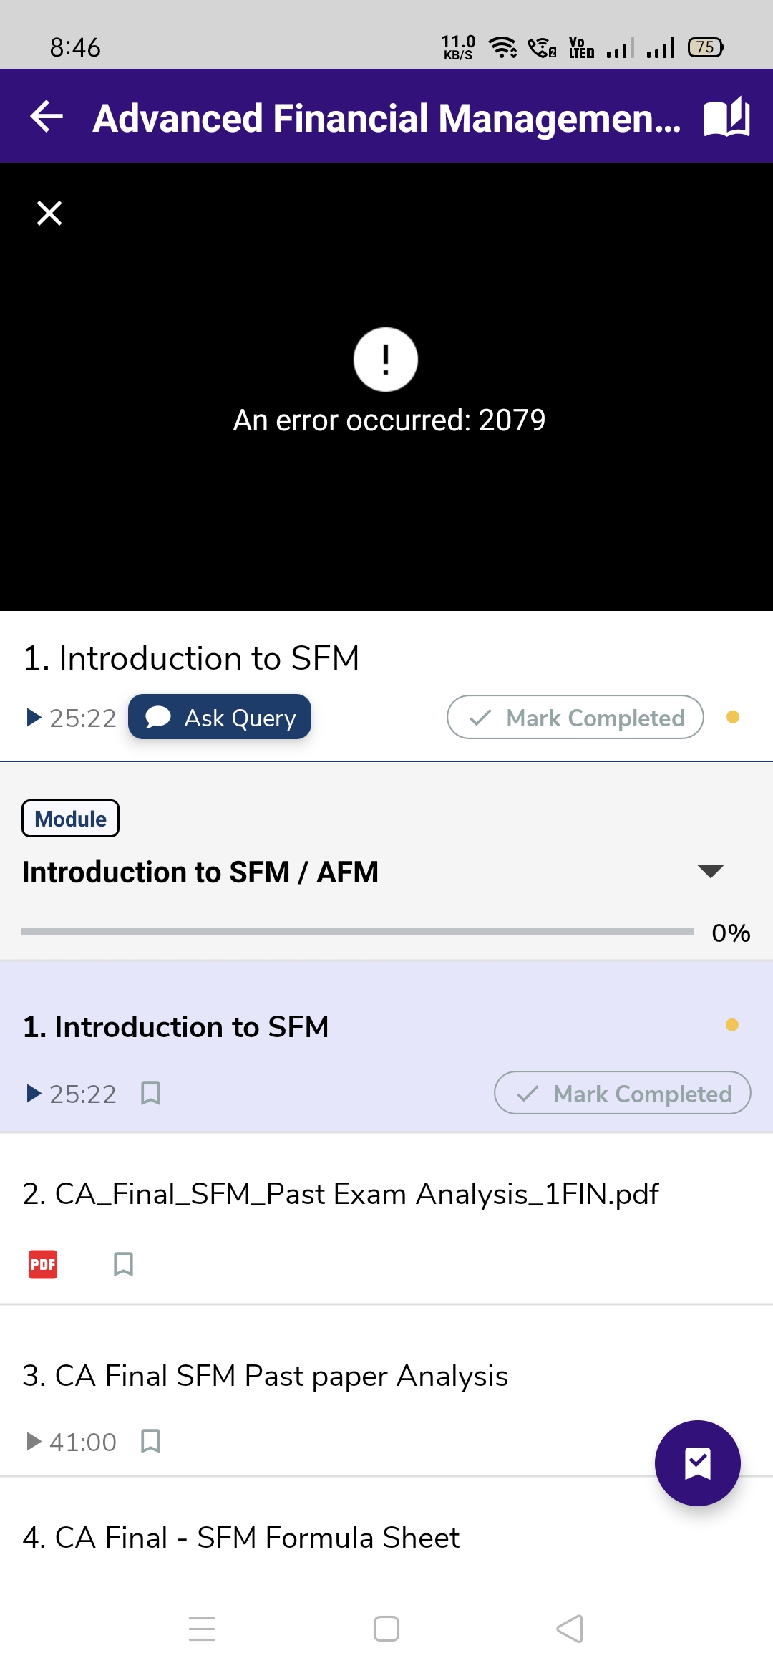Viewport: 773px width, 1676px height.
Task: Open the recent apps navigation button
Action: click(202, 1629)
